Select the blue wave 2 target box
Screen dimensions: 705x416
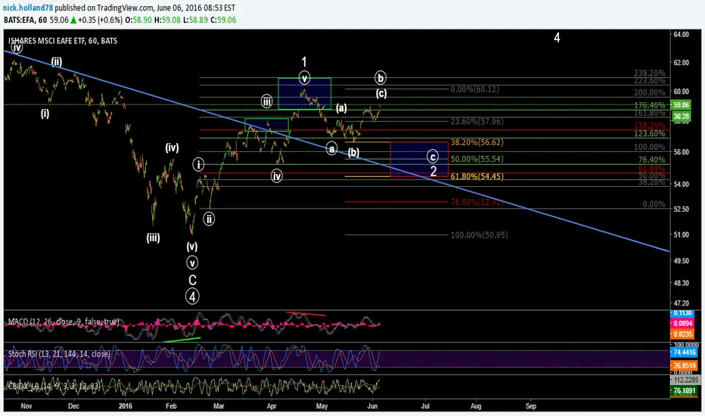(419, 159)
